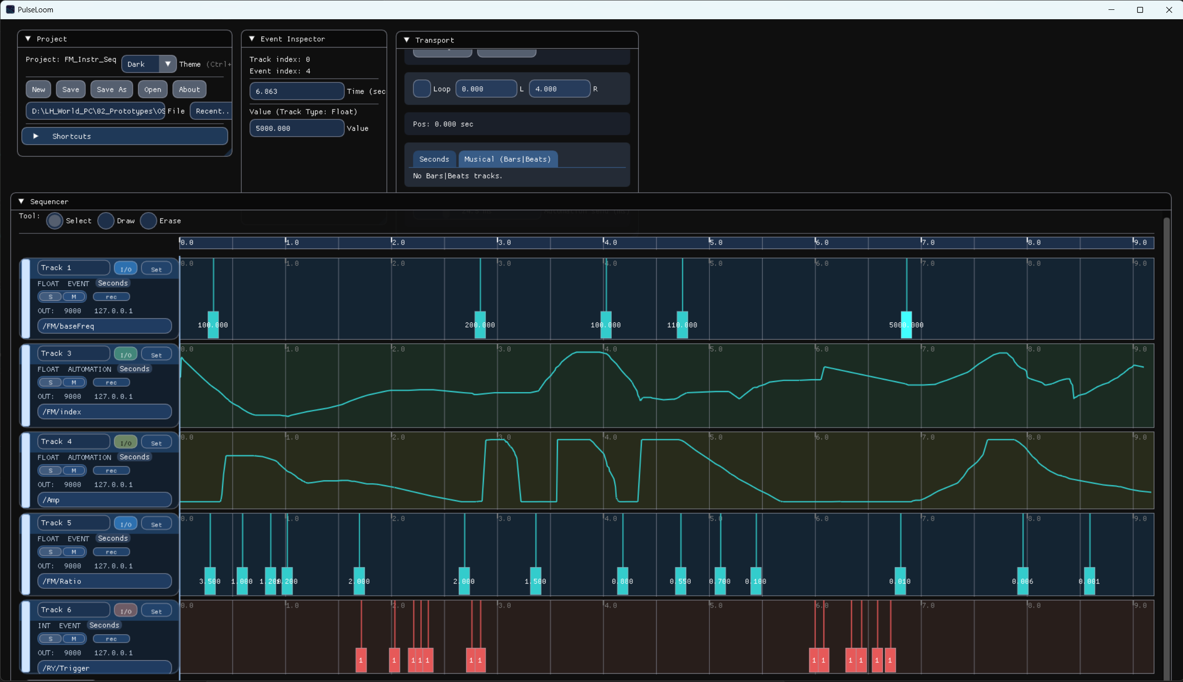Collapse the Sequencer panel triangle
1183x682 pixels.
(21, 201)
